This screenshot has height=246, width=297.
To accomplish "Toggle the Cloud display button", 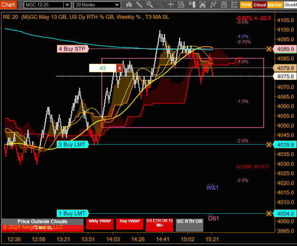I will [259, 5].
